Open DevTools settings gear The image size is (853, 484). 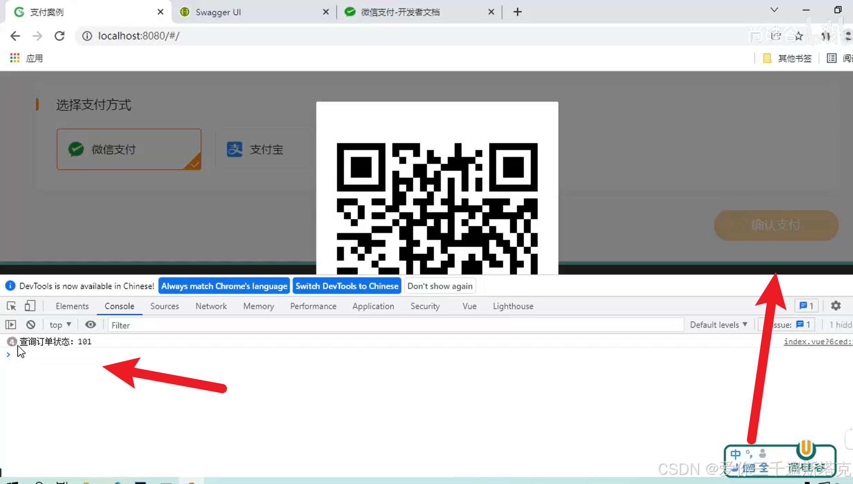click(x=836, y=306)
